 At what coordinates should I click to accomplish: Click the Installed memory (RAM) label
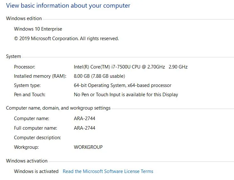click(x=40, y=76)
